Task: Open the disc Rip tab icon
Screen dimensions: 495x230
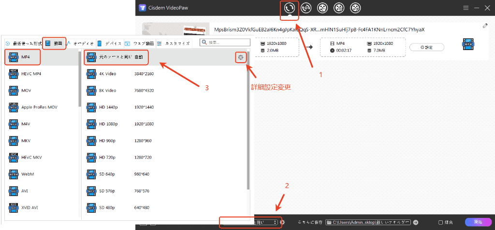Action: (306, 8)
